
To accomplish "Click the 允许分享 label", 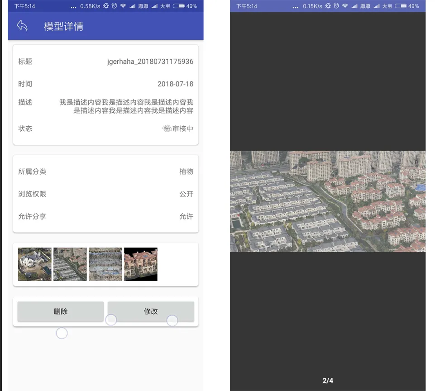I will point(32,216).
